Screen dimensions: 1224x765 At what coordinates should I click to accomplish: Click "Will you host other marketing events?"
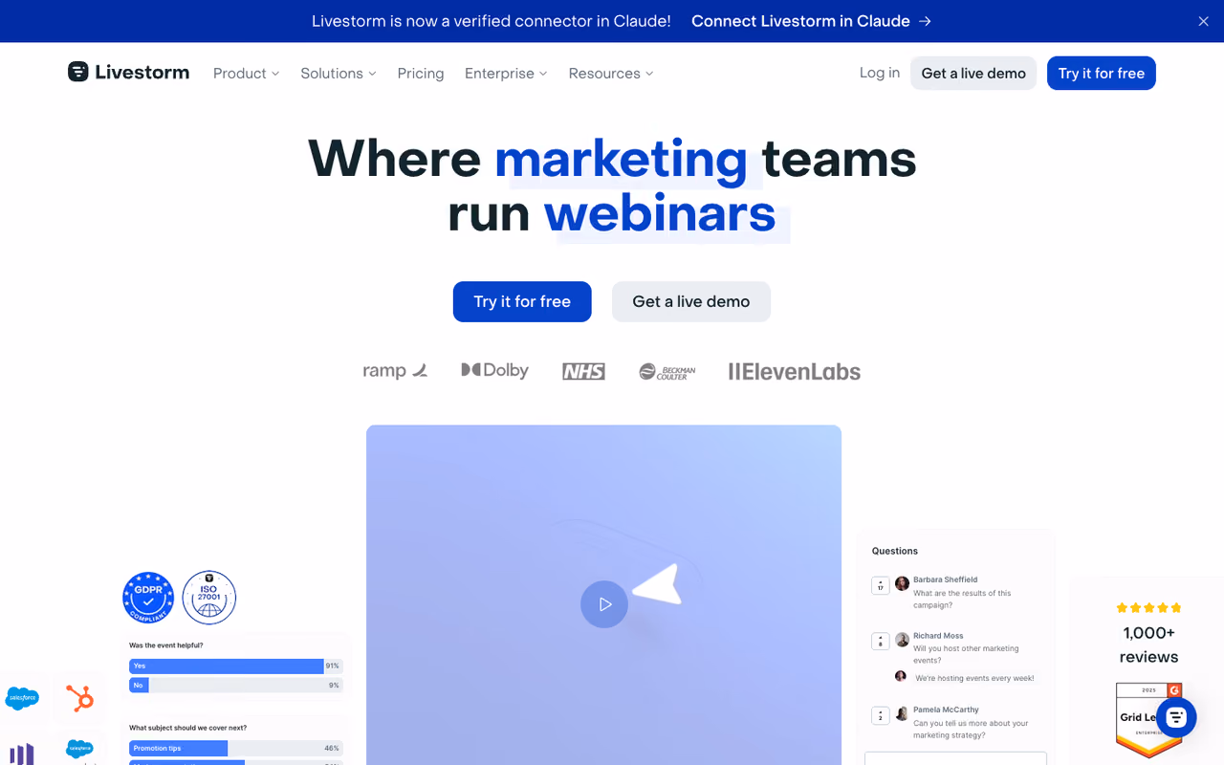[966, 654]
